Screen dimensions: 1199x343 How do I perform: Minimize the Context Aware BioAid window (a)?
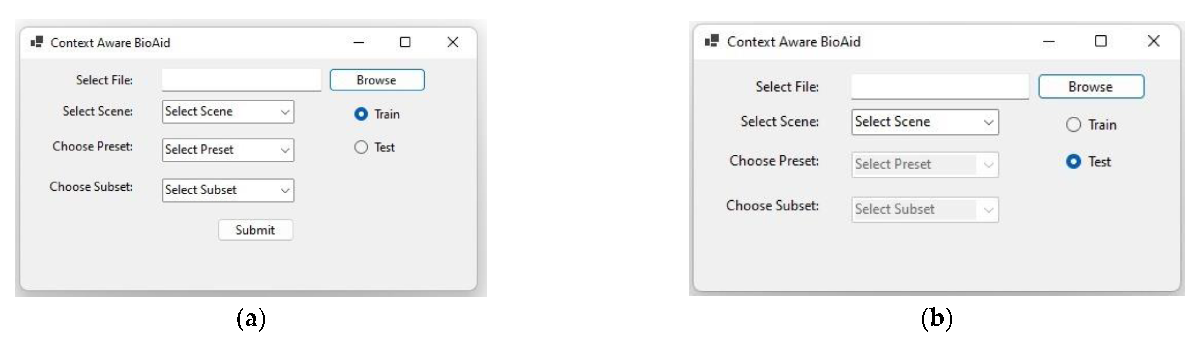[x=358, y=43]
